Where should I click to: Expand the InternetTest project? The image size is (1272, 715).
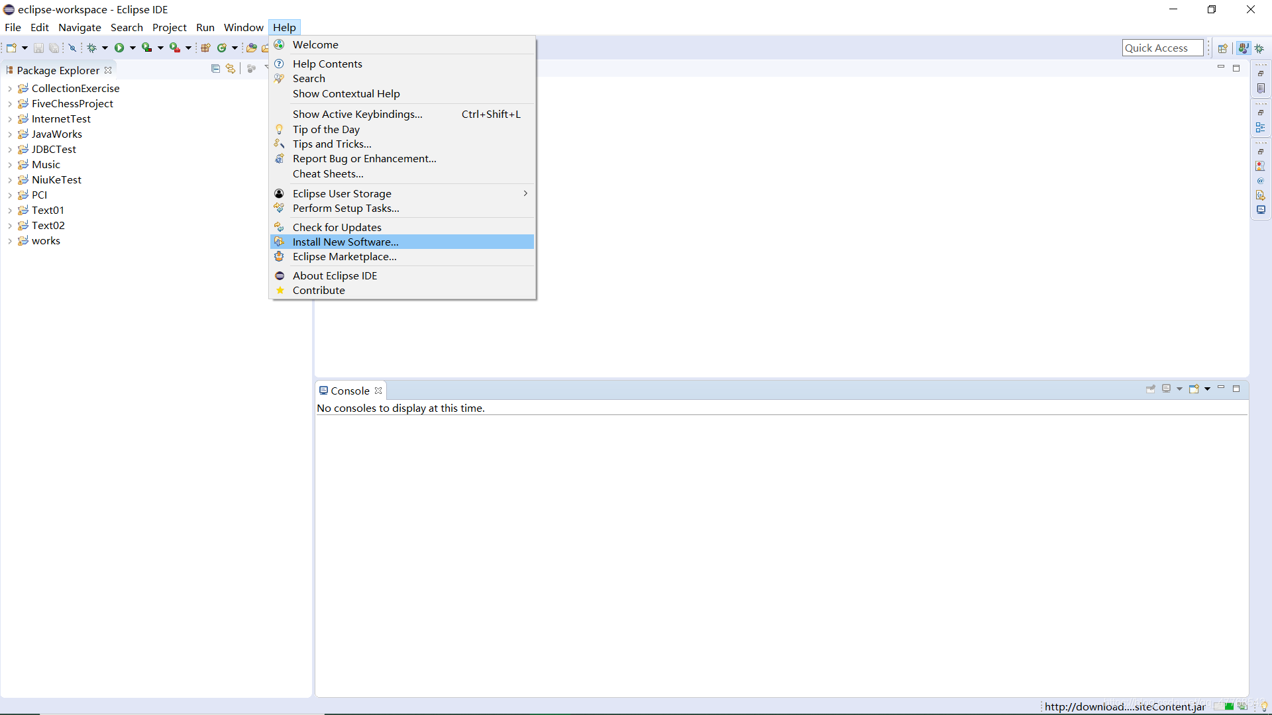10,119
